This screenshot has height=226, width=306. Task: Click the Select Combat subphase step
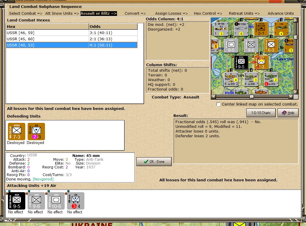[26, 13]
